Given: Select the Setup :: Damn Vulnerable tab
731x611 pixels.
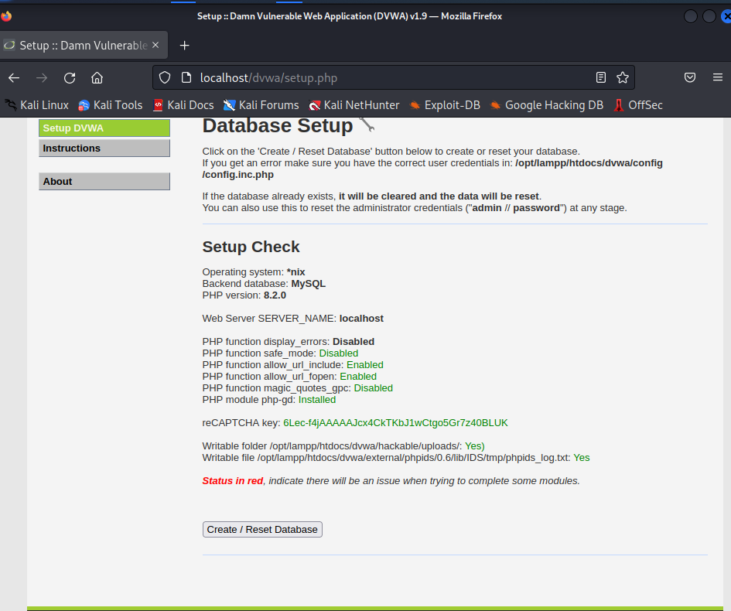Looking at the screenshot, I should tap(83, 45).
